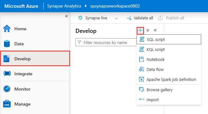Open the Develop hub
The height and width of the screenshot is (114, 208).
pos(35,59)
